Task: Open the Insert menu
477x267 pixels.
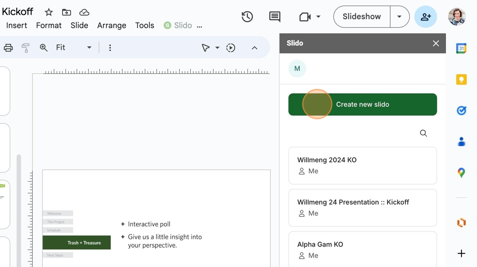Action: 17,25
